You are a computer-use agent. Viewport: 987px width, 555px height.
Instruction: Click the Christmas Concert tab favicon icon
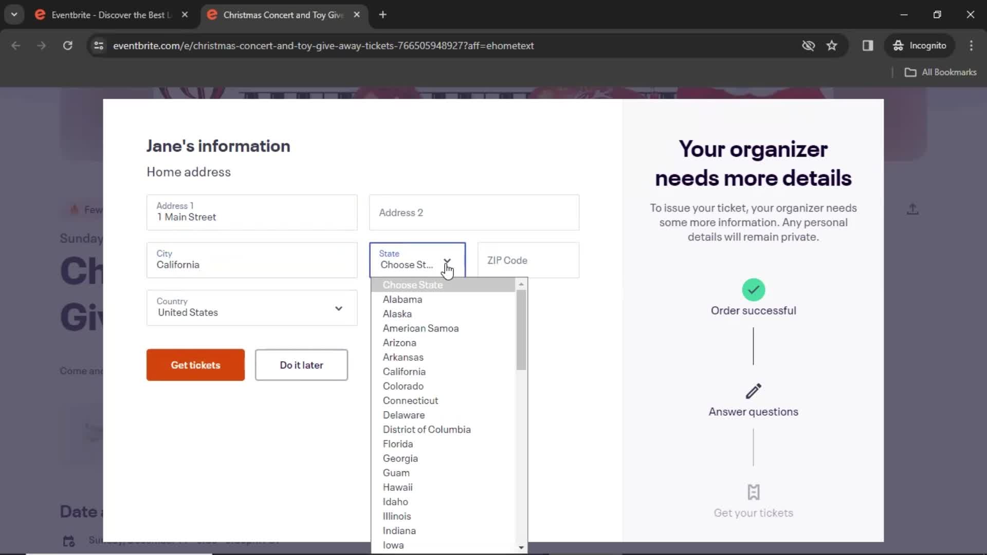point(213,14)
